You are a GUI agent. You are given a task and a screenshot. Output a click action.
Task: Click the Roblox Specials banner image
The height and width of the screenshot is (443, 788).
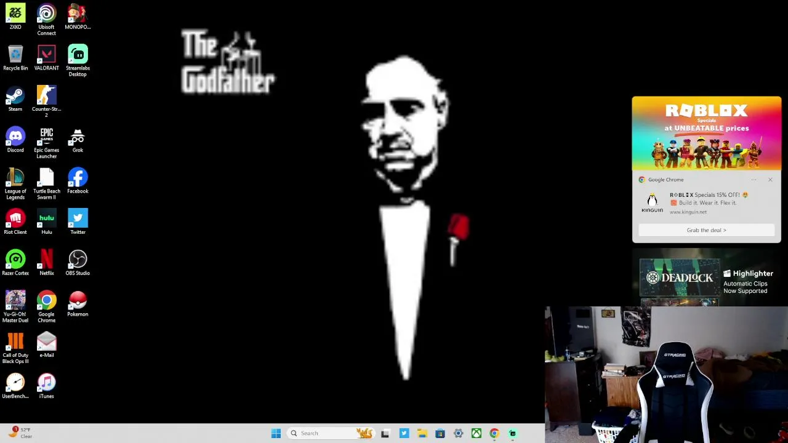point(706,134)
